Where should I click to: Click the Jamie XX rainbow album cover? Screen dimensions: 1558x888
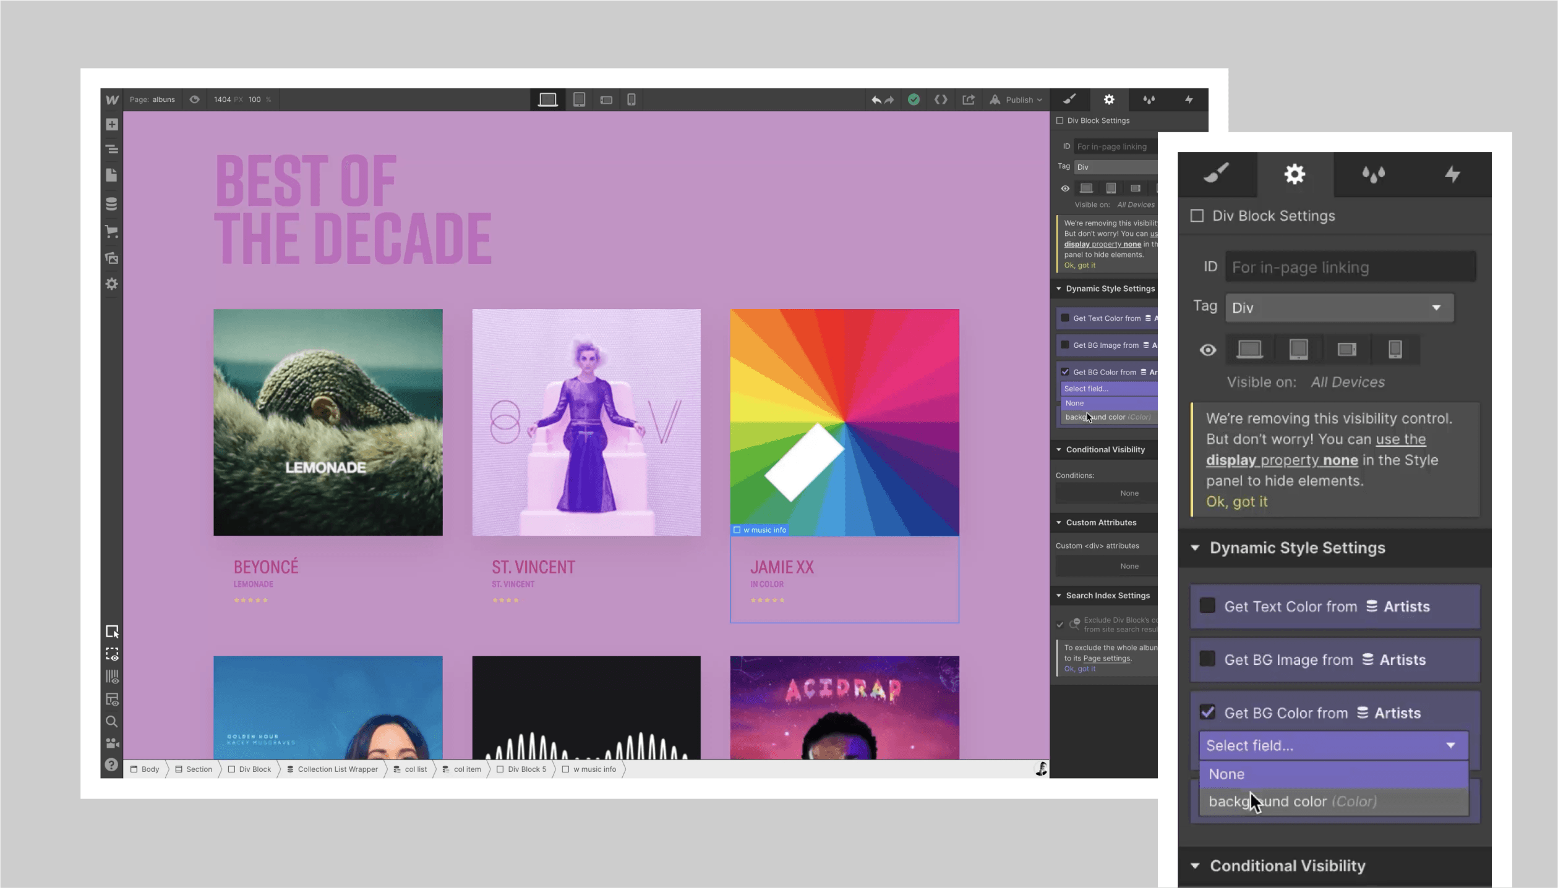tap(845, 422)
